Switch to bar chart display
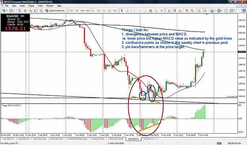The image size is (247, 145). pyautogui.click(x=169, y=11)
